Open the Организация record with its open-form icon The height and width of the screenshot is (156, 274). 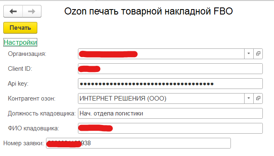pyautogui.click(x=258, y=54)
